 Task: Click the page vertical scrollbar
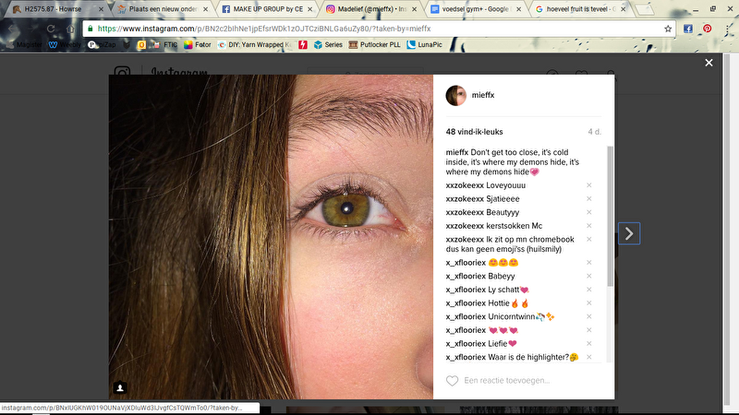click(726, 231)
